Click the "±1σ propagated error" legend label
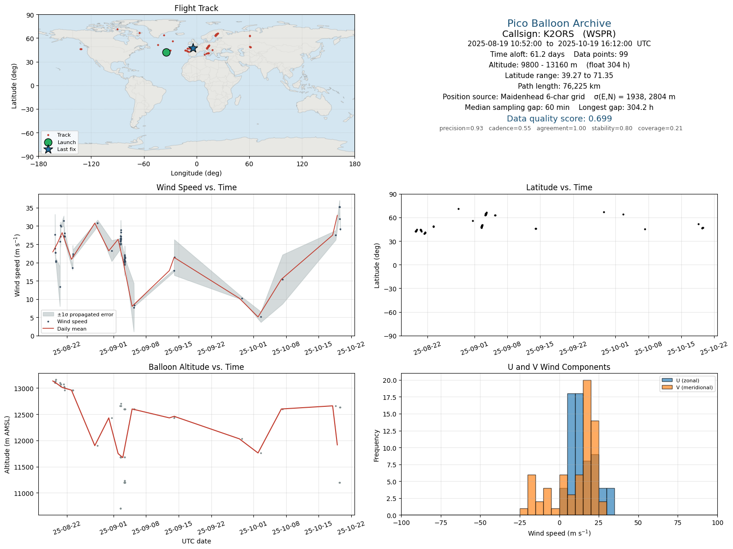The height and width of the screenshot is (549, 733). [85, 314]
